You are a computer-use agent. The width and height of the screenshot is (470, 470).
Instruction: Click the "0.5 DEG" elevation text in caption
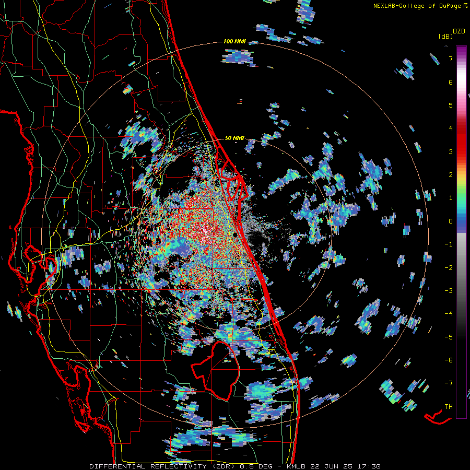tap(256, 466)
